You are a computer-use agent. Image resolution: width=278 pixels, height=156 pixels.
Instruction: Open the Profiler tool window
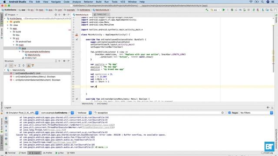pyautogui.click(x=47, y=153)
